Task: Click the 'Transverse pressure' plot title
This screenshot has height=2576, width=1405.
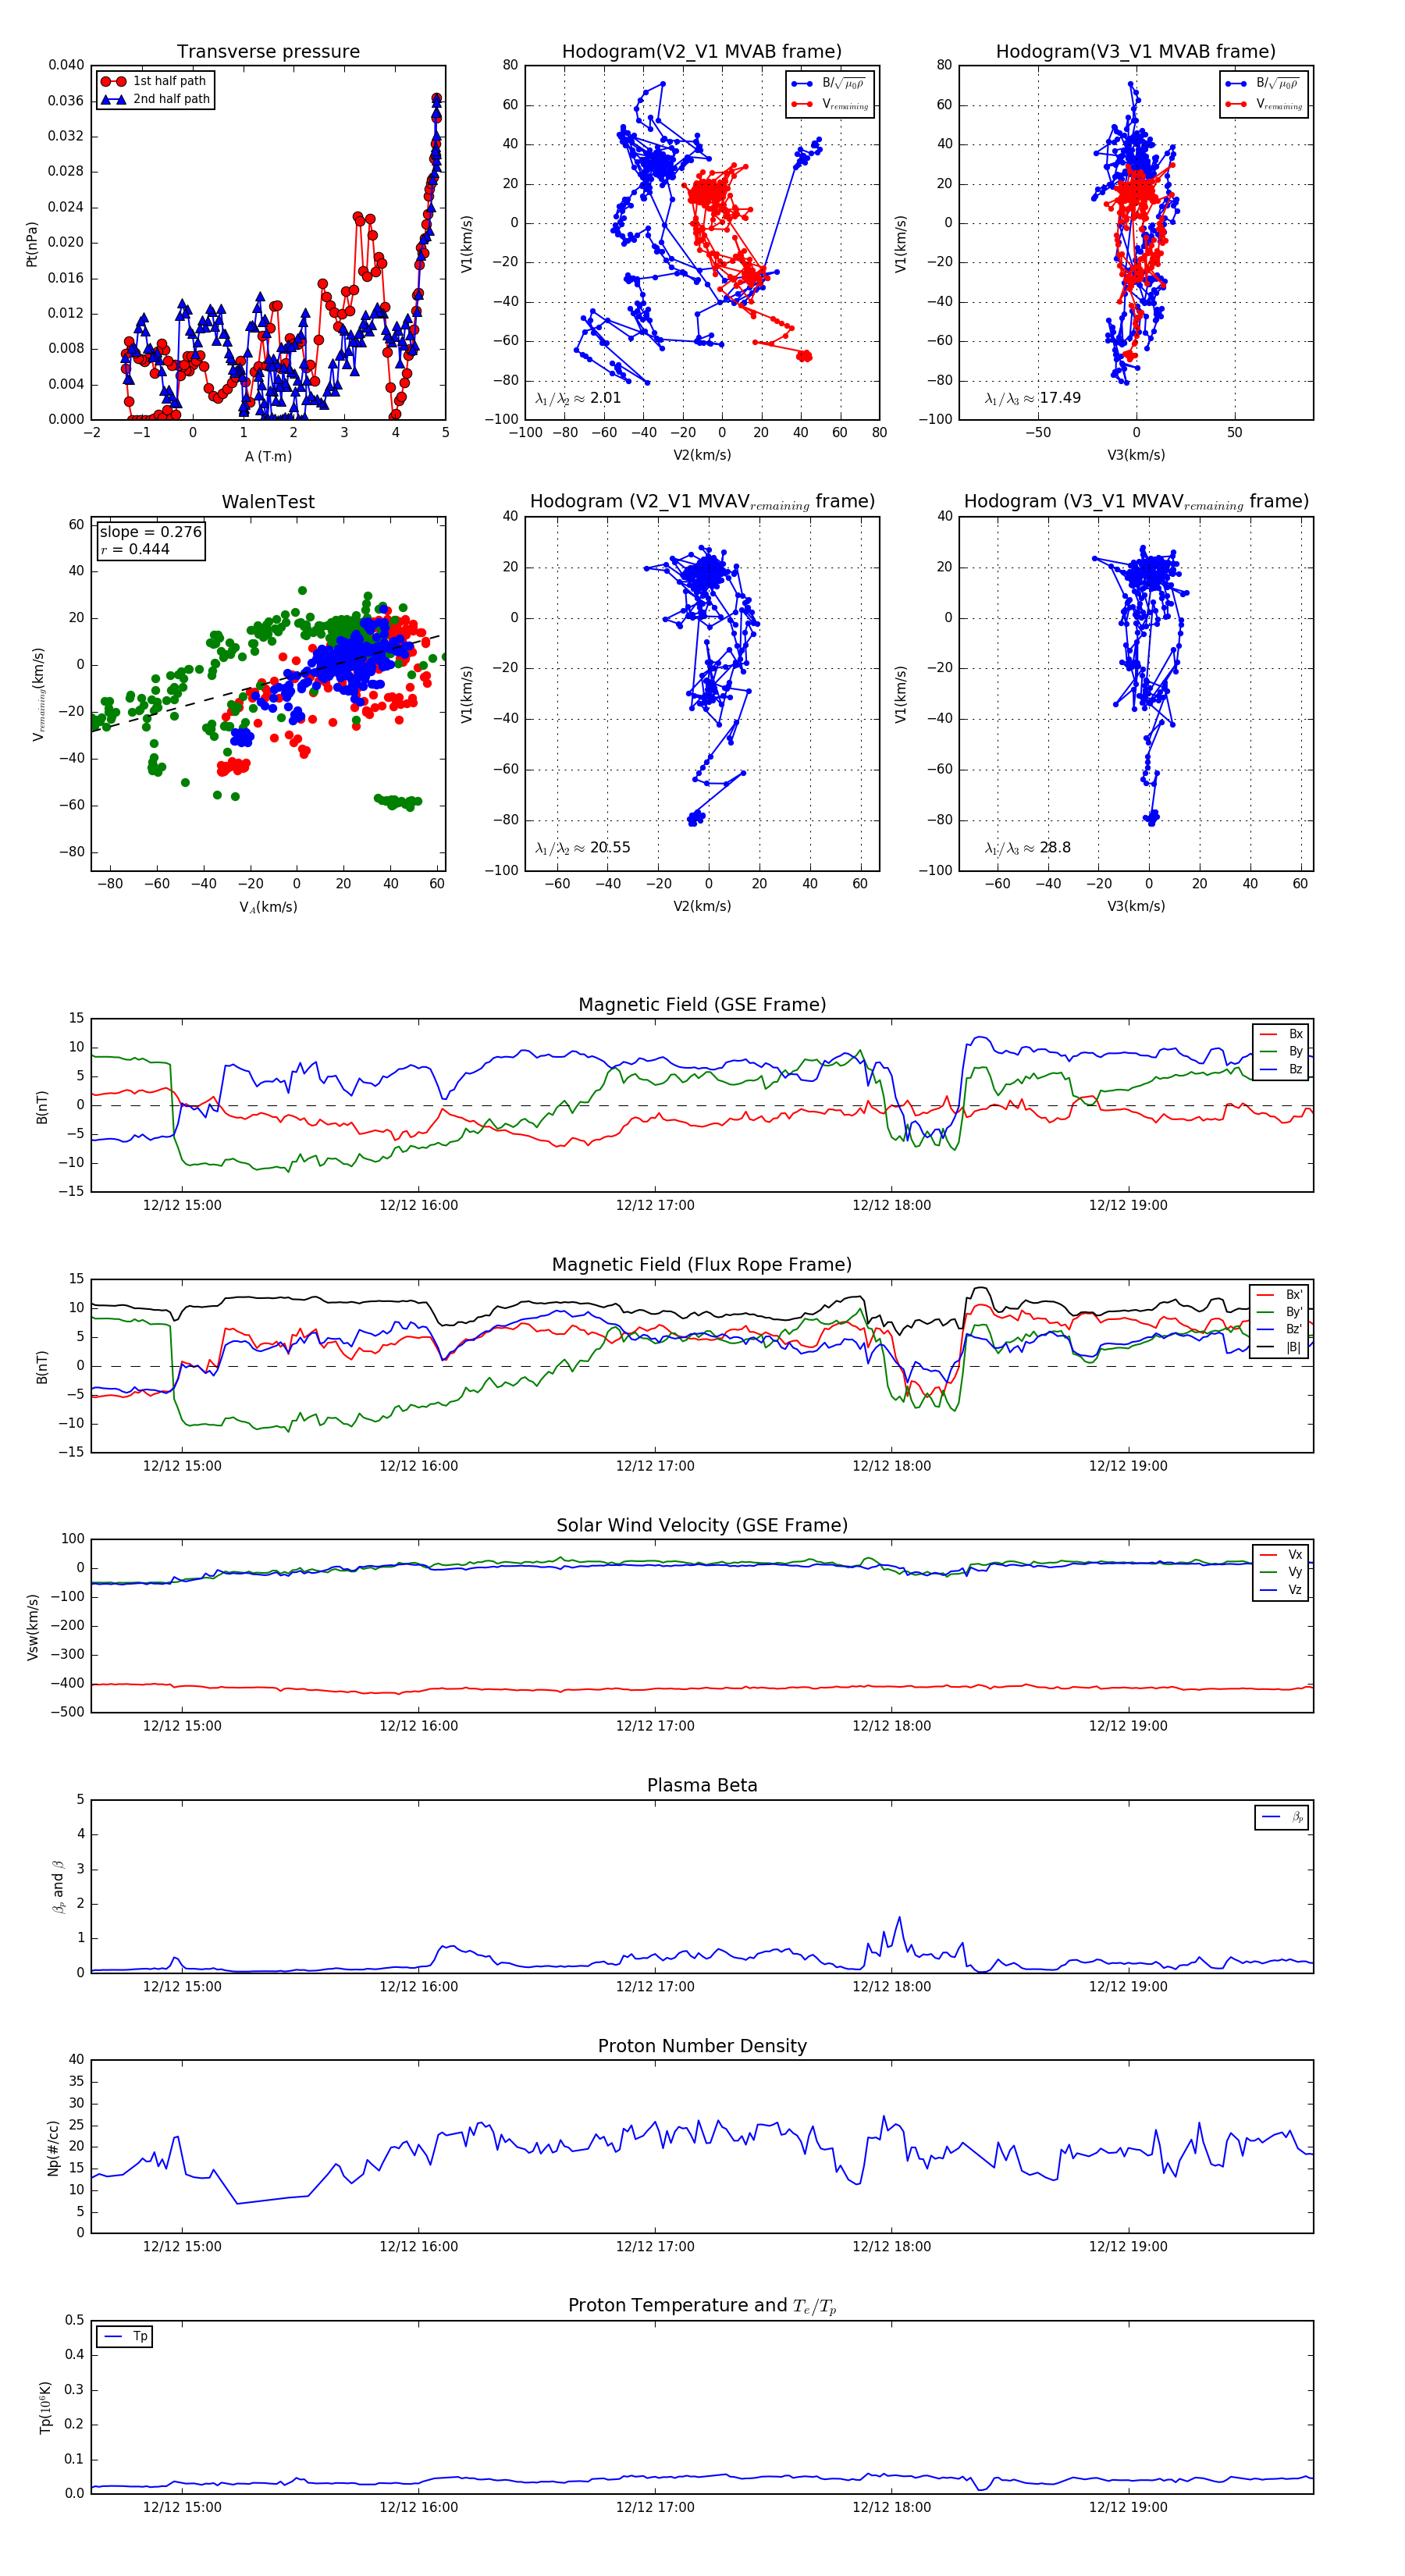Action: (268, 52)
